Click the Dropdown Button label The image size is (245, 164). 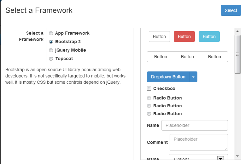point(168,77)
